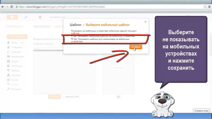The width and height of the screenshot is (212, 119).
Task: Reload the page with the refresh icon
Action: (12, 7)
